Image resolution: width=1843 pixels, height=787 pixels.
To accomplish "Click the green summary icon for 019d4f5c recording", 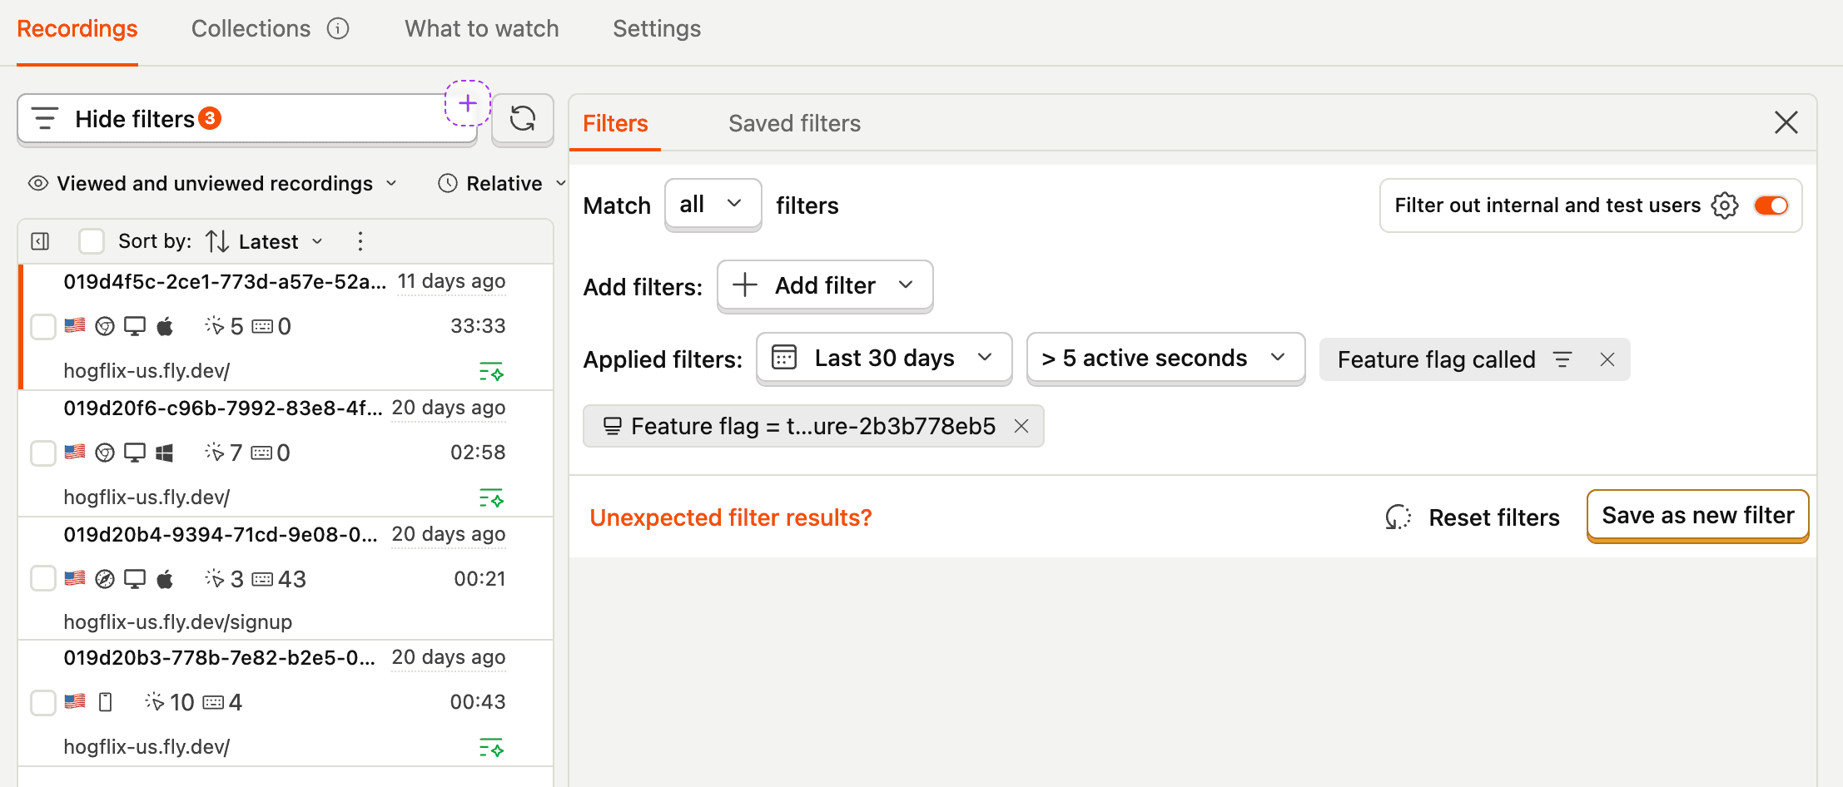I will (491, 372).
